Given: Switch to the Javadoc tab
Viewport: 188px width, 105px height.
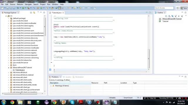Looking at the screenshot, I should (67, 77).
